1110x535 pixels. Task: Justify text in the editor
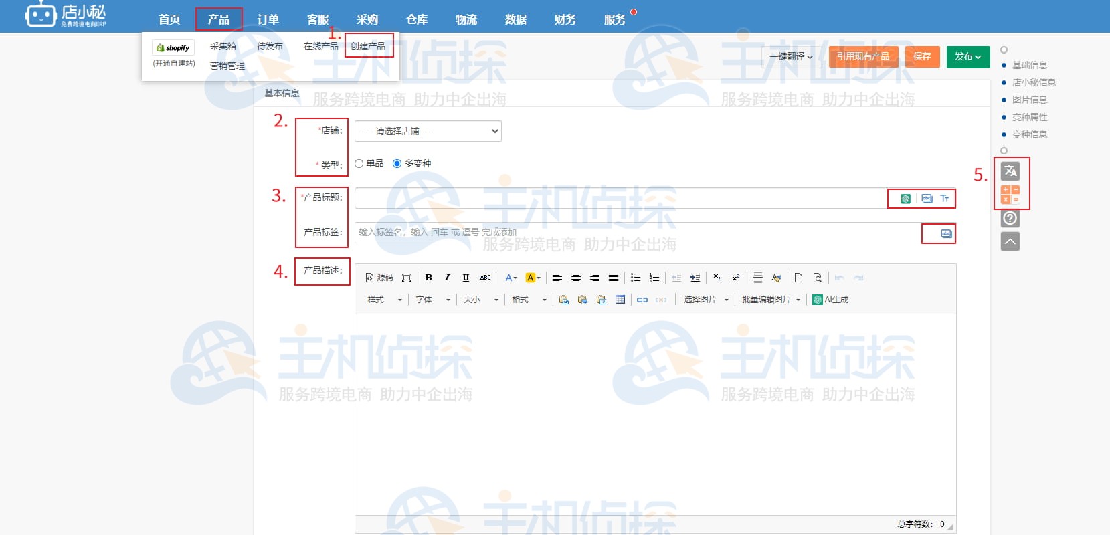coord(614,278)
